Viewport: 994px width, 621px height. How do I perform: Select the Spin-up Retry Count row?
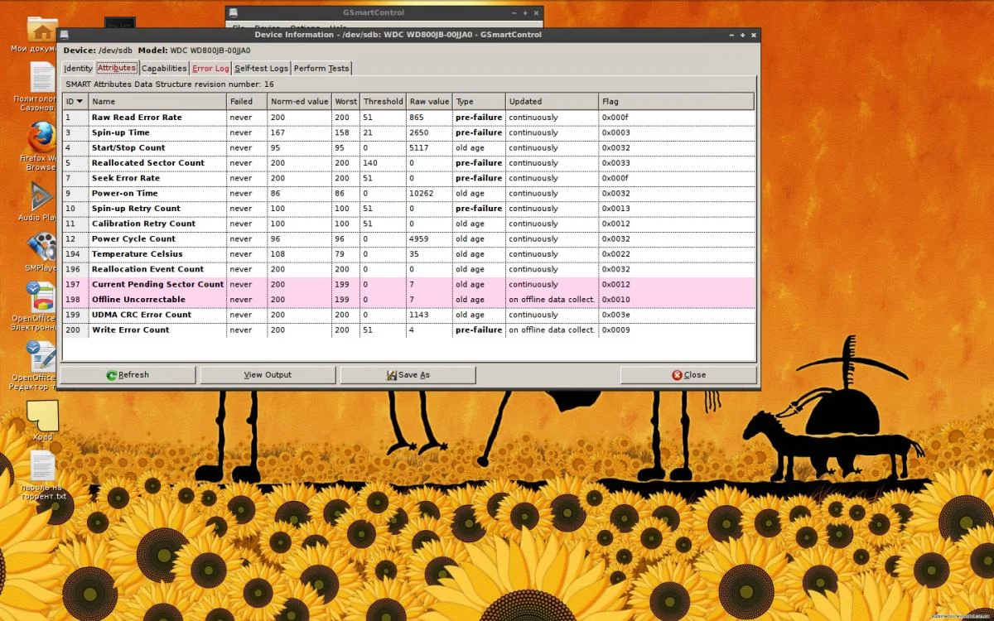pos(408,209)
